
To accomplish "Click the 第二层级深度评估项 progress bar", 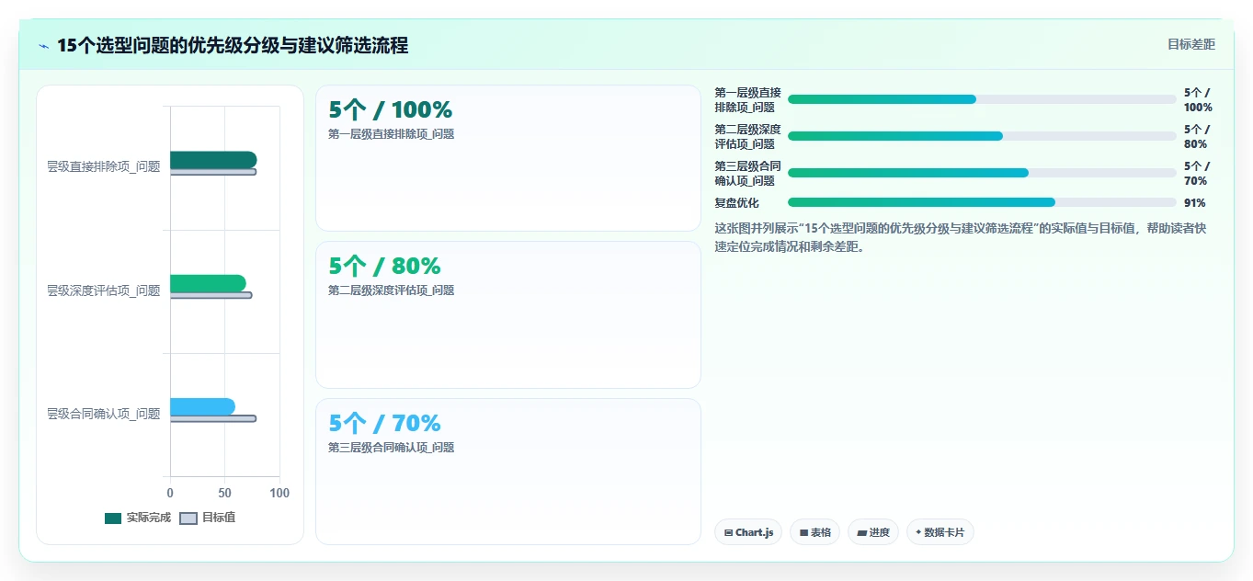I will (x=982, y=136).
